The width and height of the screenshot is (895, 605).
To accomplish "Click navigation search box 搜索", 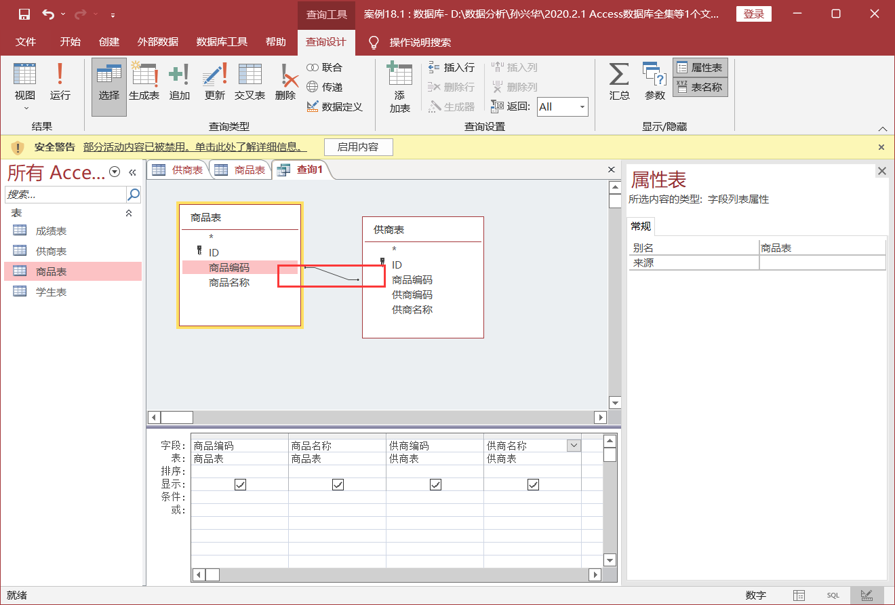I will click(66, 195).
